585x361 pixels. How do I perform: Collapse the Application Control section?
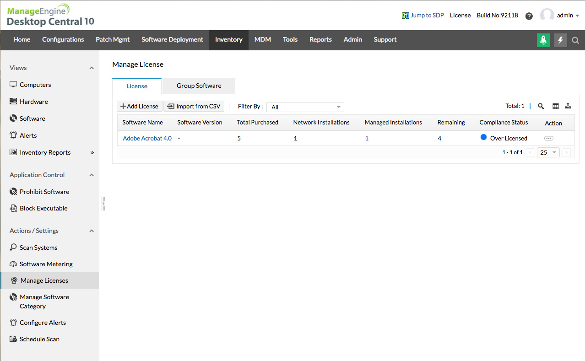tap(92, 175)
